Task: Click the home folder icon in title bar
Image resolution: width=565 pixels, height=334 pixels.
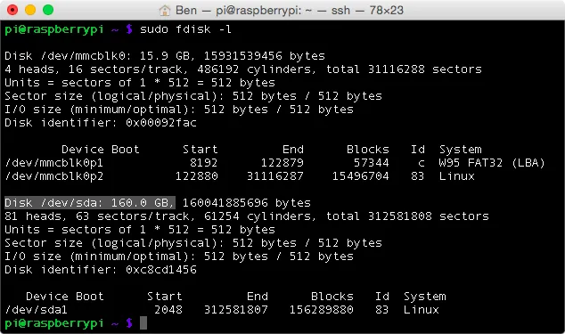Action: [x=165, y=11]
